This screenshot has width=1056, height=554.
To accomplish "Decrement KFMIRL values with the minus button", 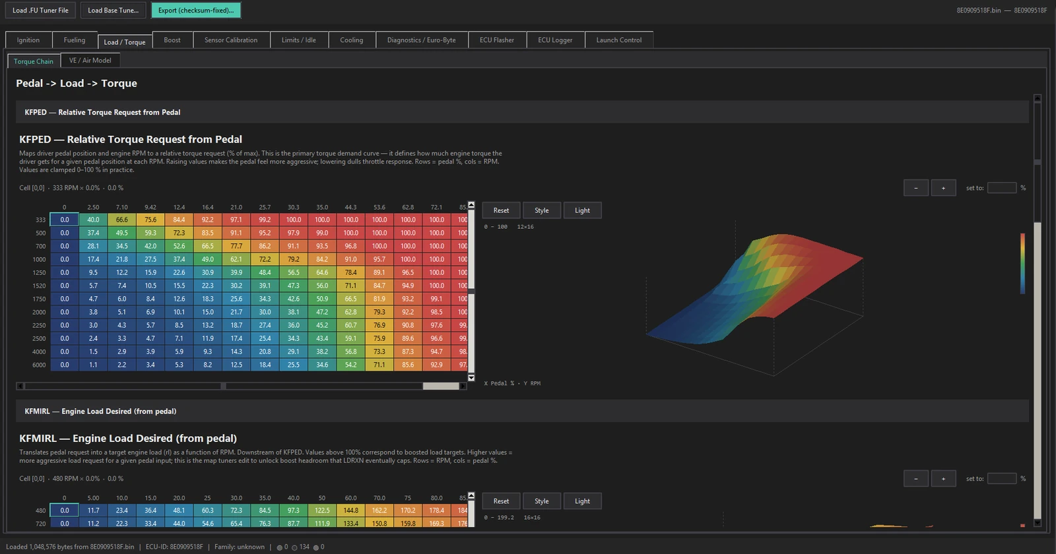I will (x=916, y=479).
